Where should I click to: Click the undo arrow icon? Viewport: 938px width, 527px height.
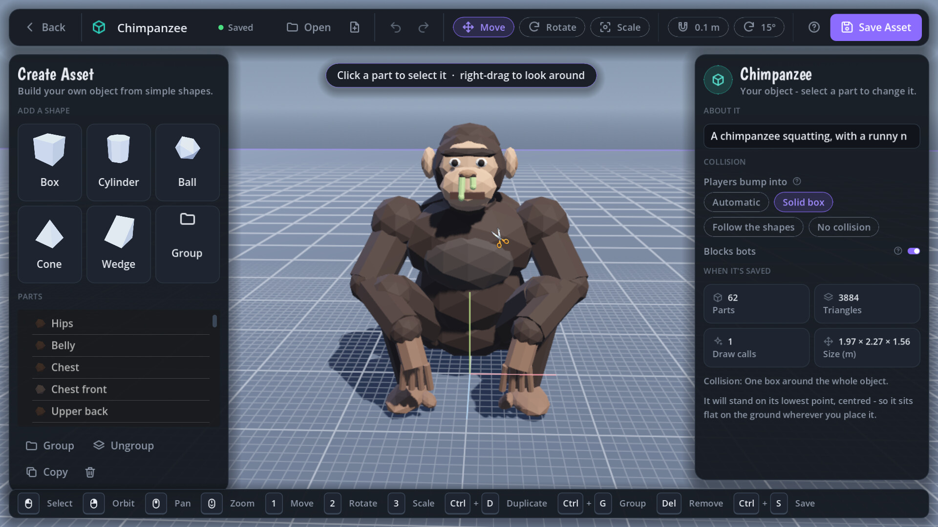pyautogui.click(x=396, y=27)
